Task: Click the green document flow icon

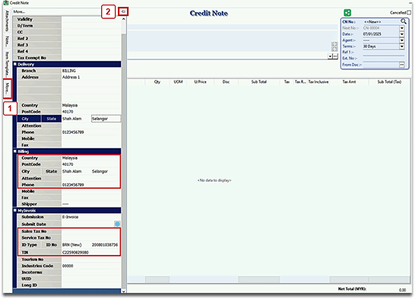Action: (x=347, y=12)
